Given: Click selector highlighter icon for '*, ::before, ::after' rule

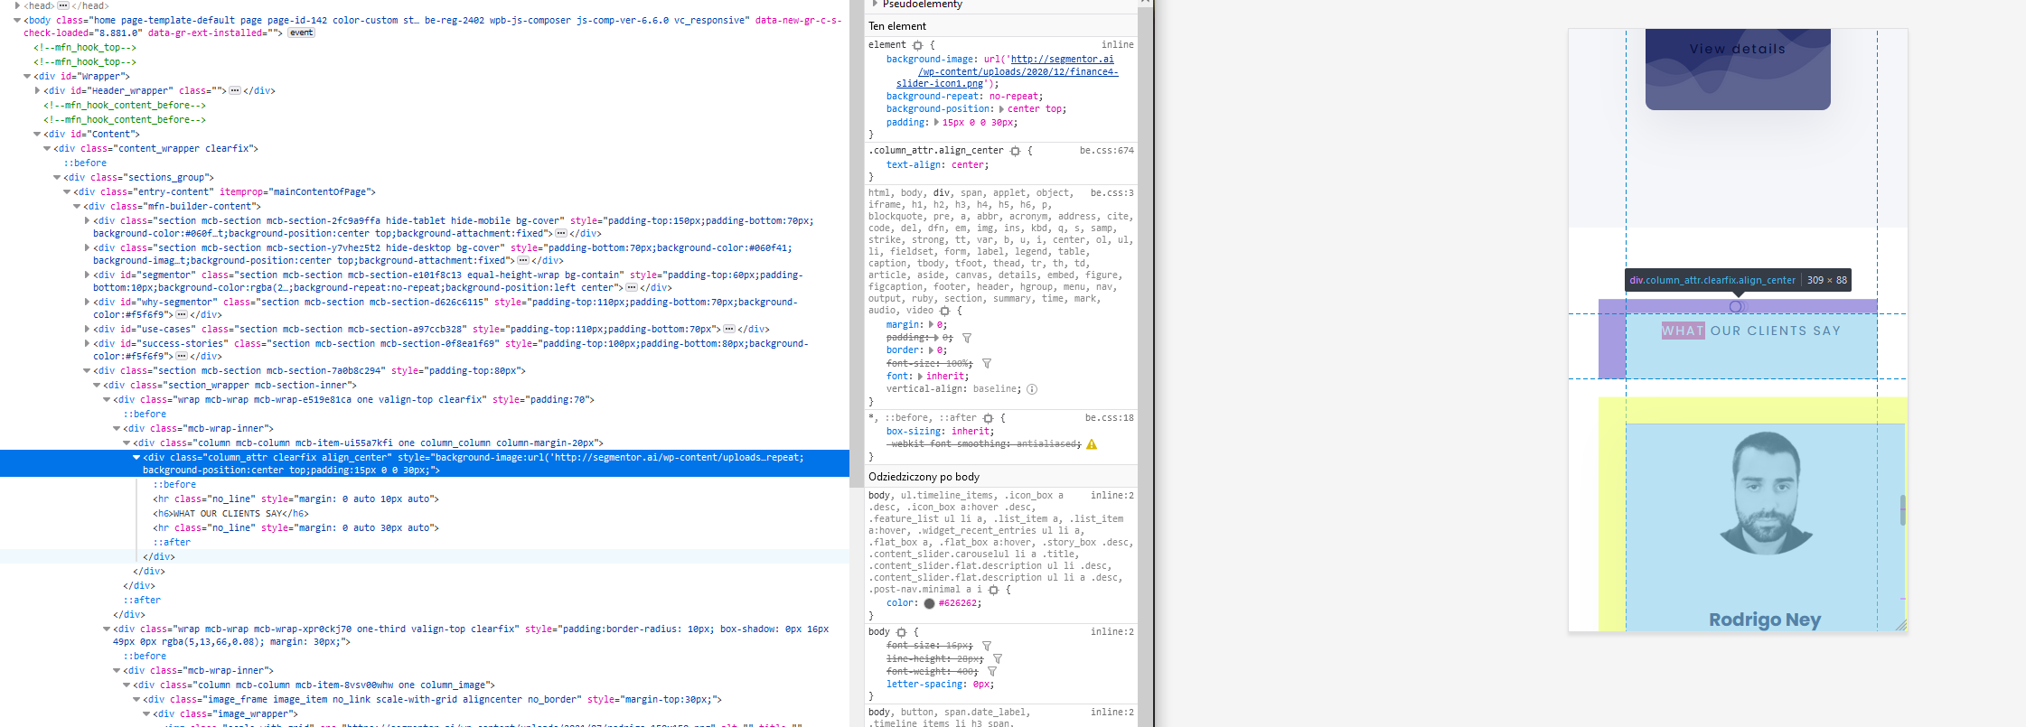Looking at the screenshot, I should (x=988, y=418).
